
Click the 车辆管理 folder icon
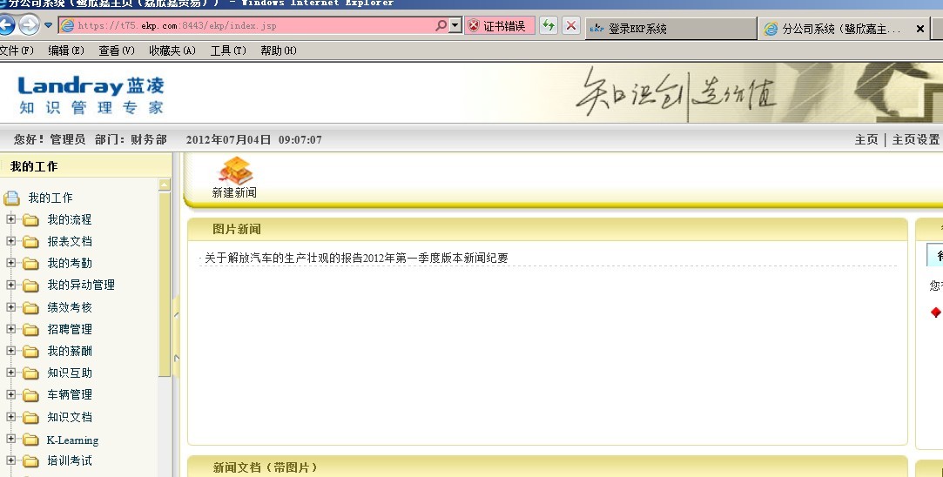[x=30, y=395]
